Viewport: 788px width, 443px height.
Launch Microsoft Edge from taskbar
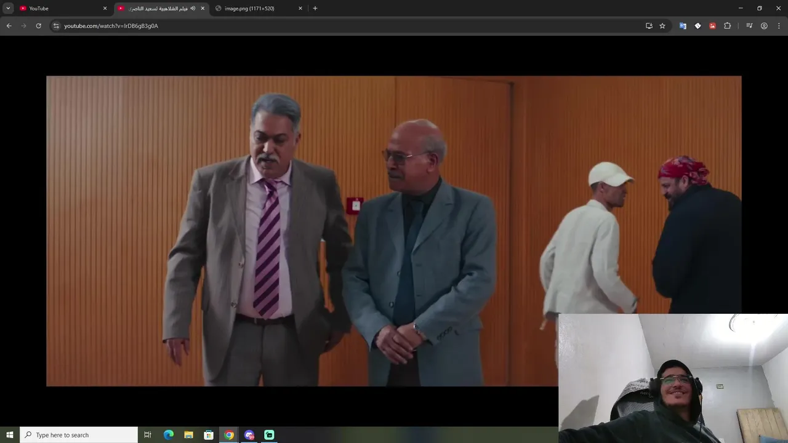click(x=169, y=435)
